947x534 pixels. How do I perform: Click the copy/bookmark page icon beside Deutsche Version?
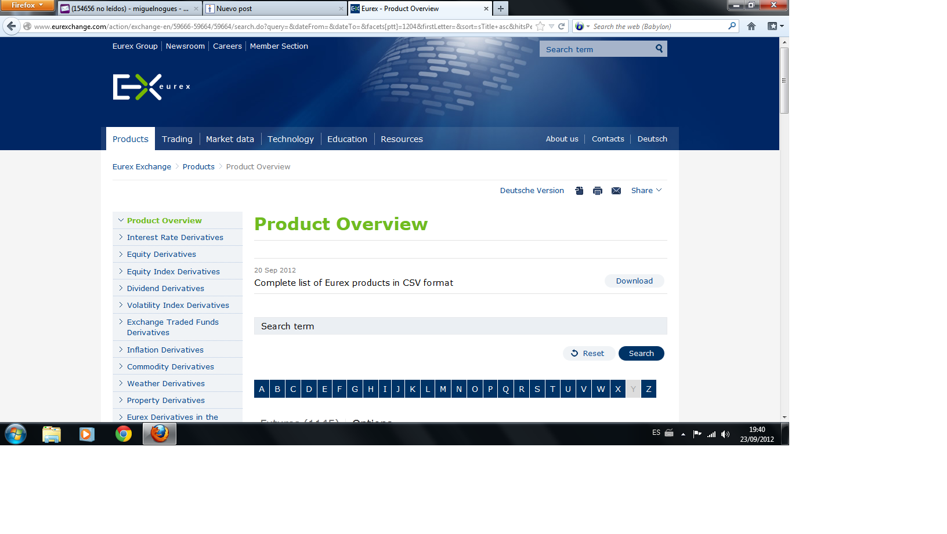tap(579, 191)
